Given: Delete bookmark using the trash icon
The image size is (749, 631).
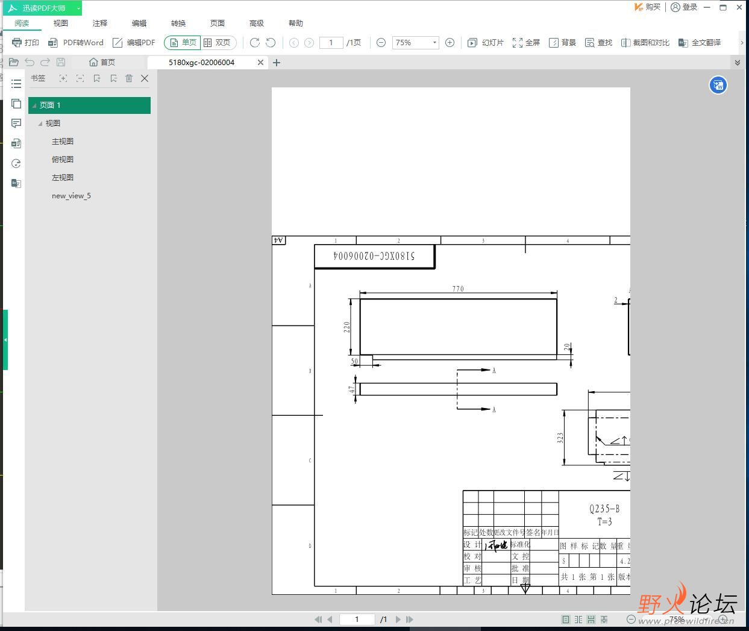Looking at the screenshot, I should [x=129, y=78].
